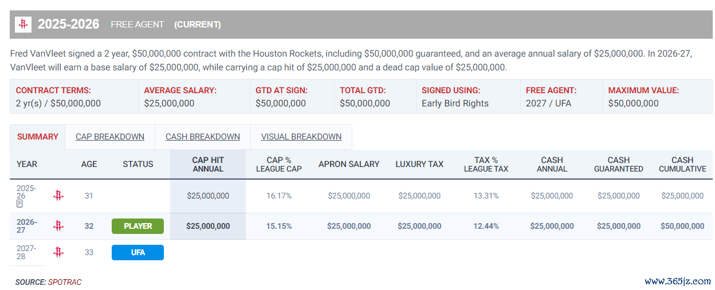This screenshot has width=715, height=290.
Task: Switch to the Cap Breakdown tab
Action: pyautogui.click(x=110, y=137)
